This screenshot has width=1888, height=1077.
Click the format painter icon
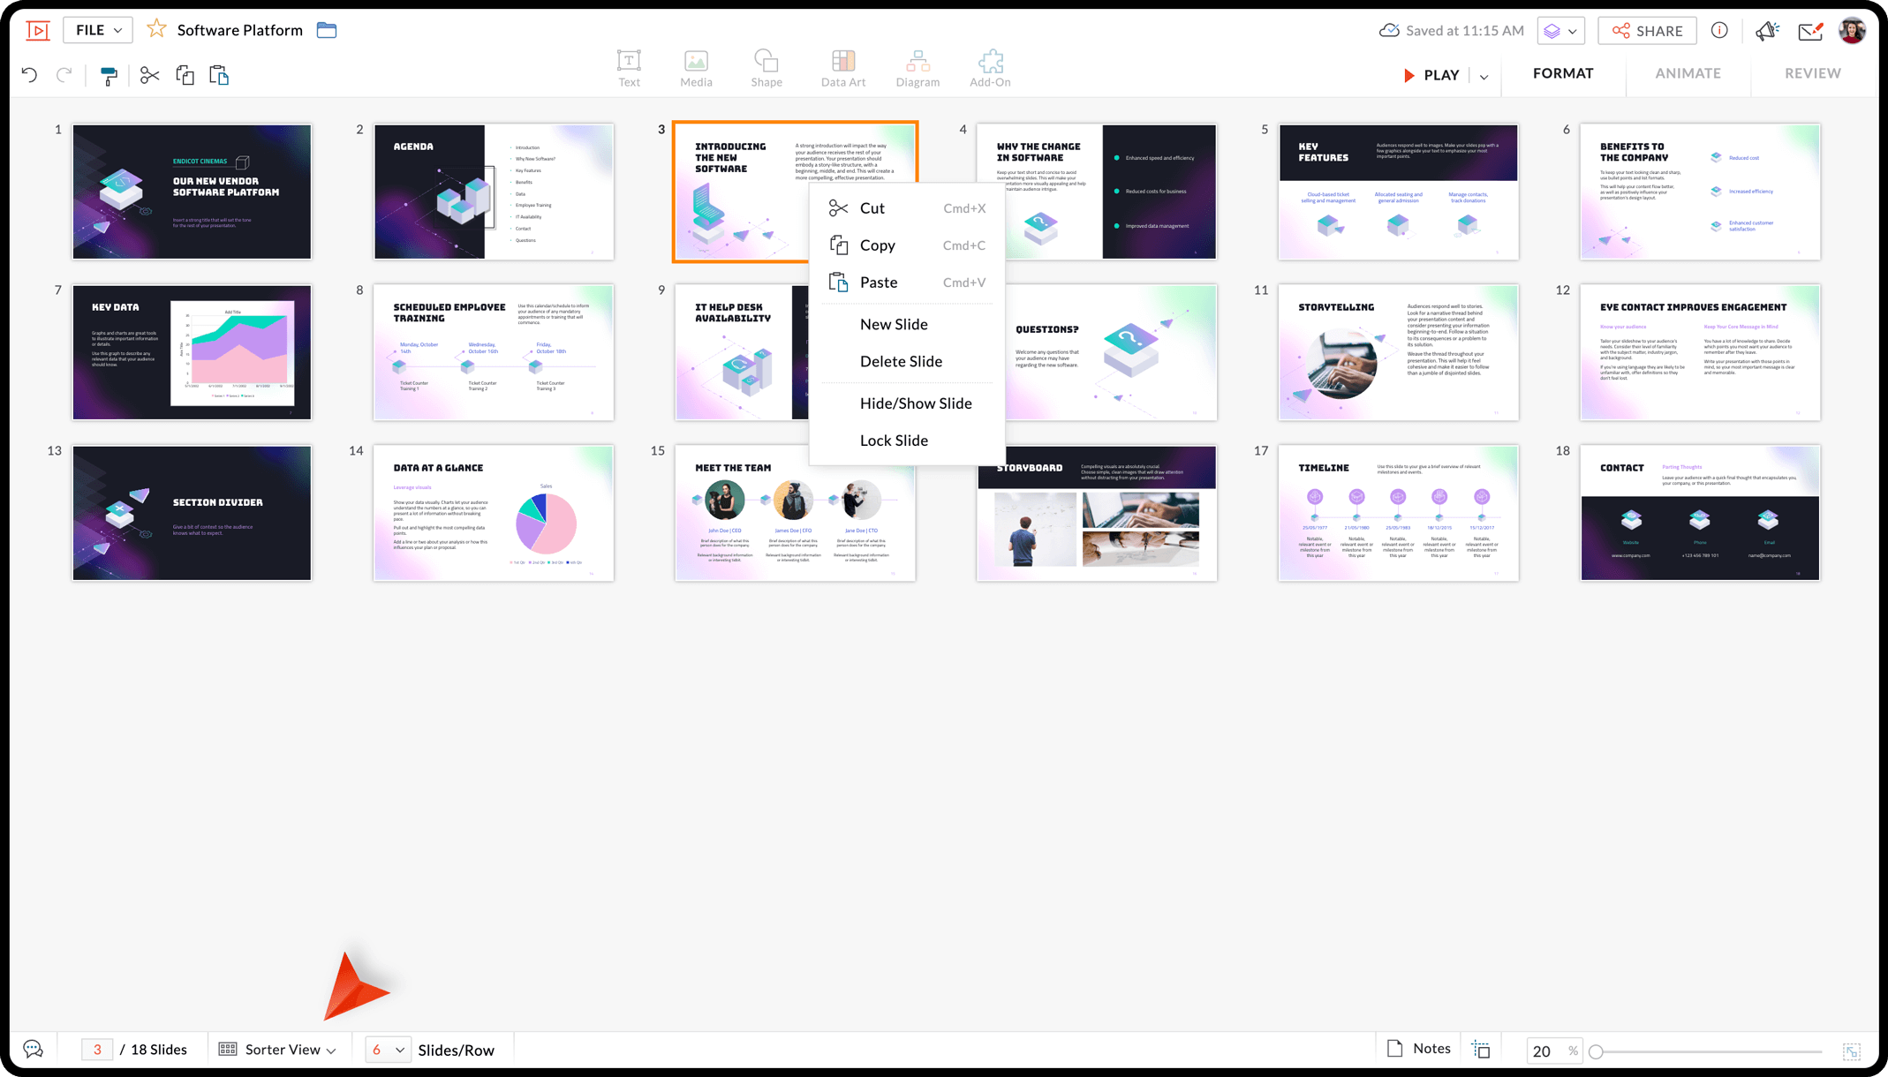point(109,76)
